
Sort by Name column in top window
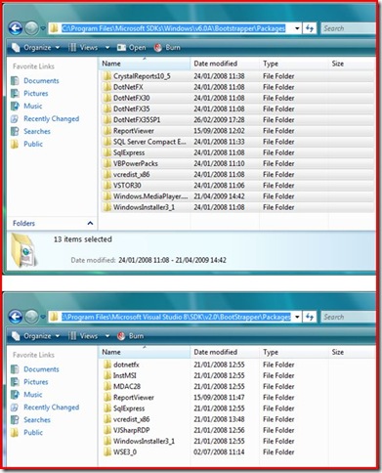coord(145,64)
